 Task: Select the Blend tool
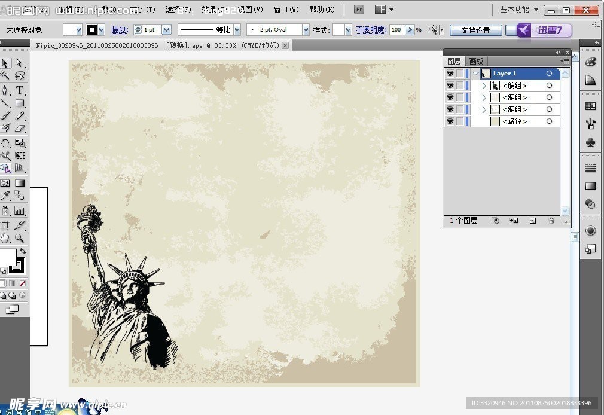(20, 196)
